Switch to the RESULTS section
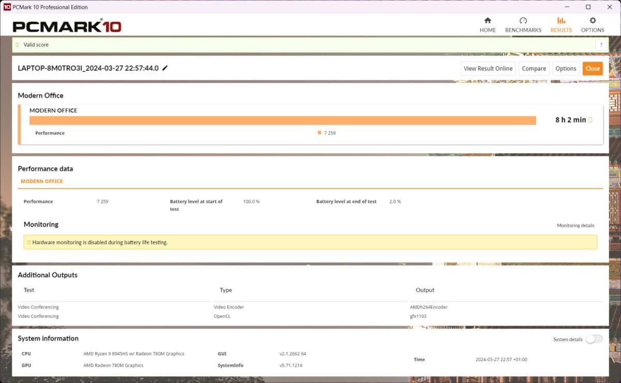The width and height of the screenshot is (621, 383). [x=561, y=25]
